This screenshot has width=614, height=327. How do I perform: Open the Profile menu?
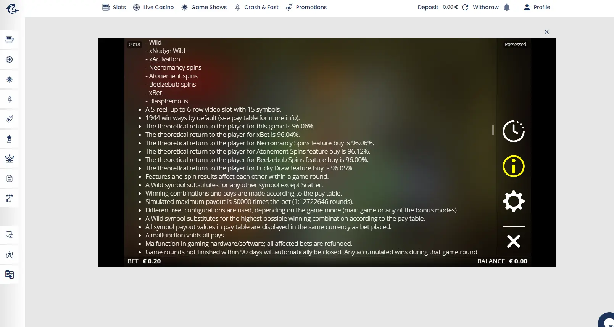[x=537, y=7]
